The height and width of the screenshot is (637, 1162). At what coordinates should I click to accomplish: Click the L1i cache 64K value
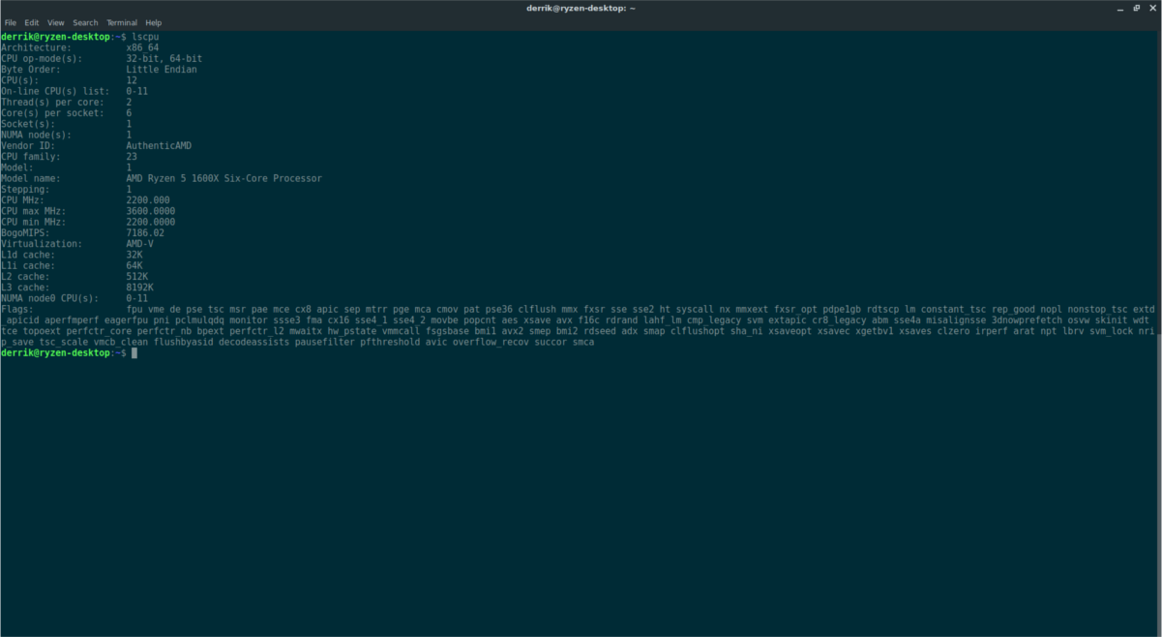click(134, 265)
